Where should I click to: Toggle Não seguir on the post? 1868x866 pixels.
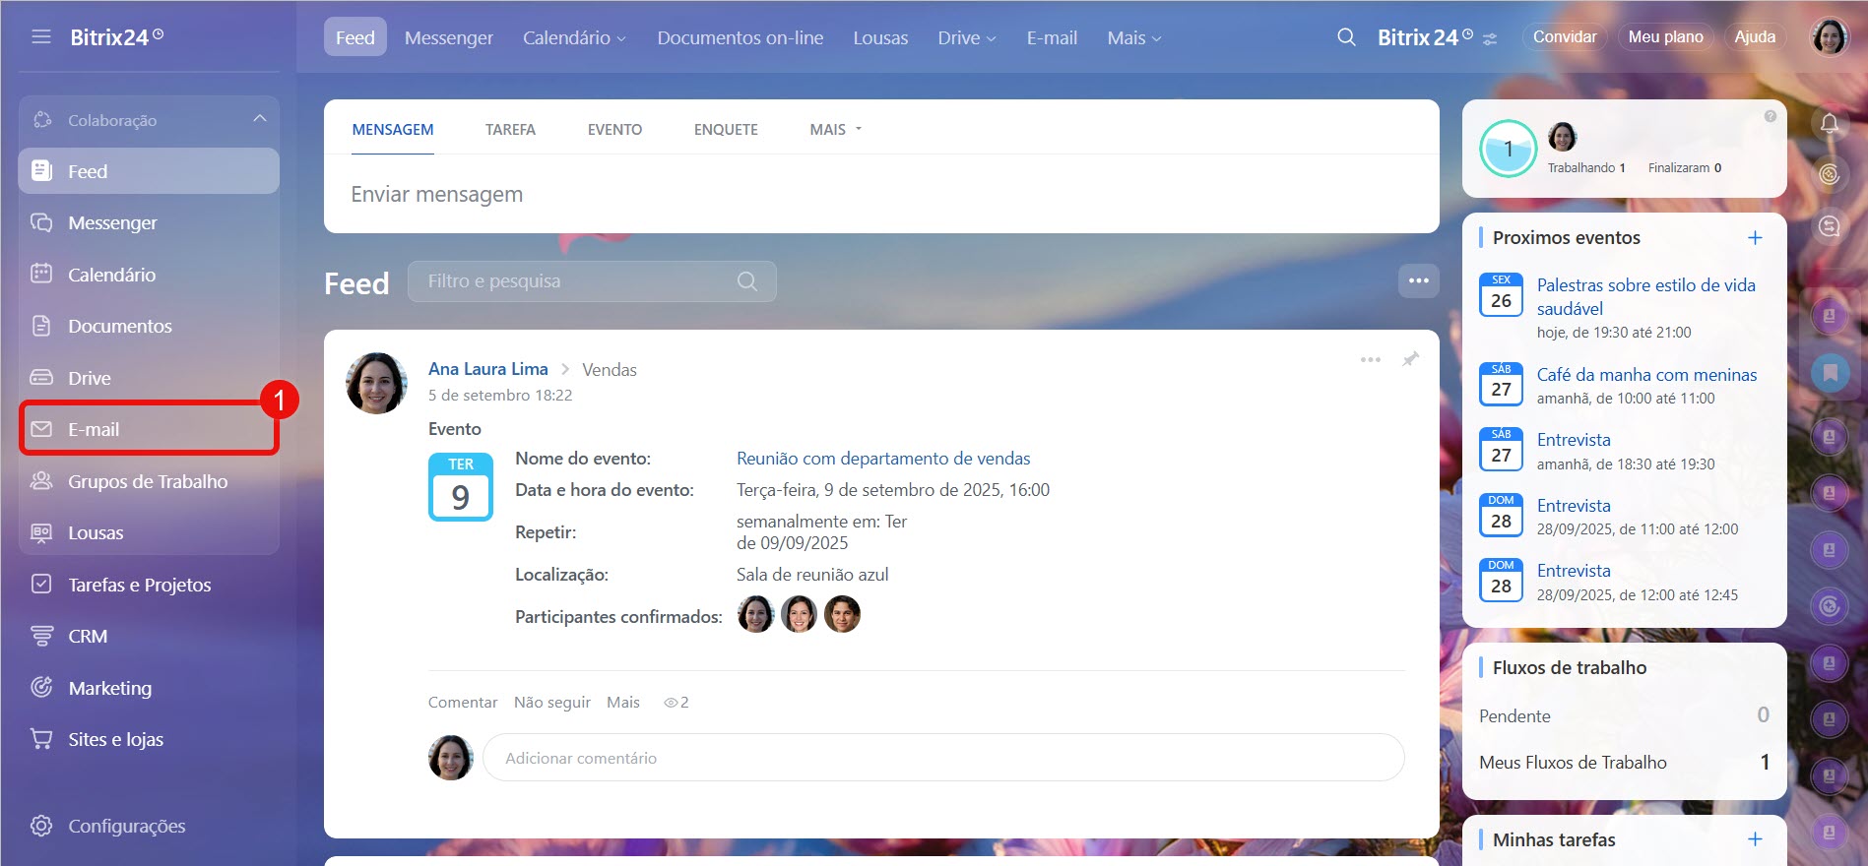[551, 702]
